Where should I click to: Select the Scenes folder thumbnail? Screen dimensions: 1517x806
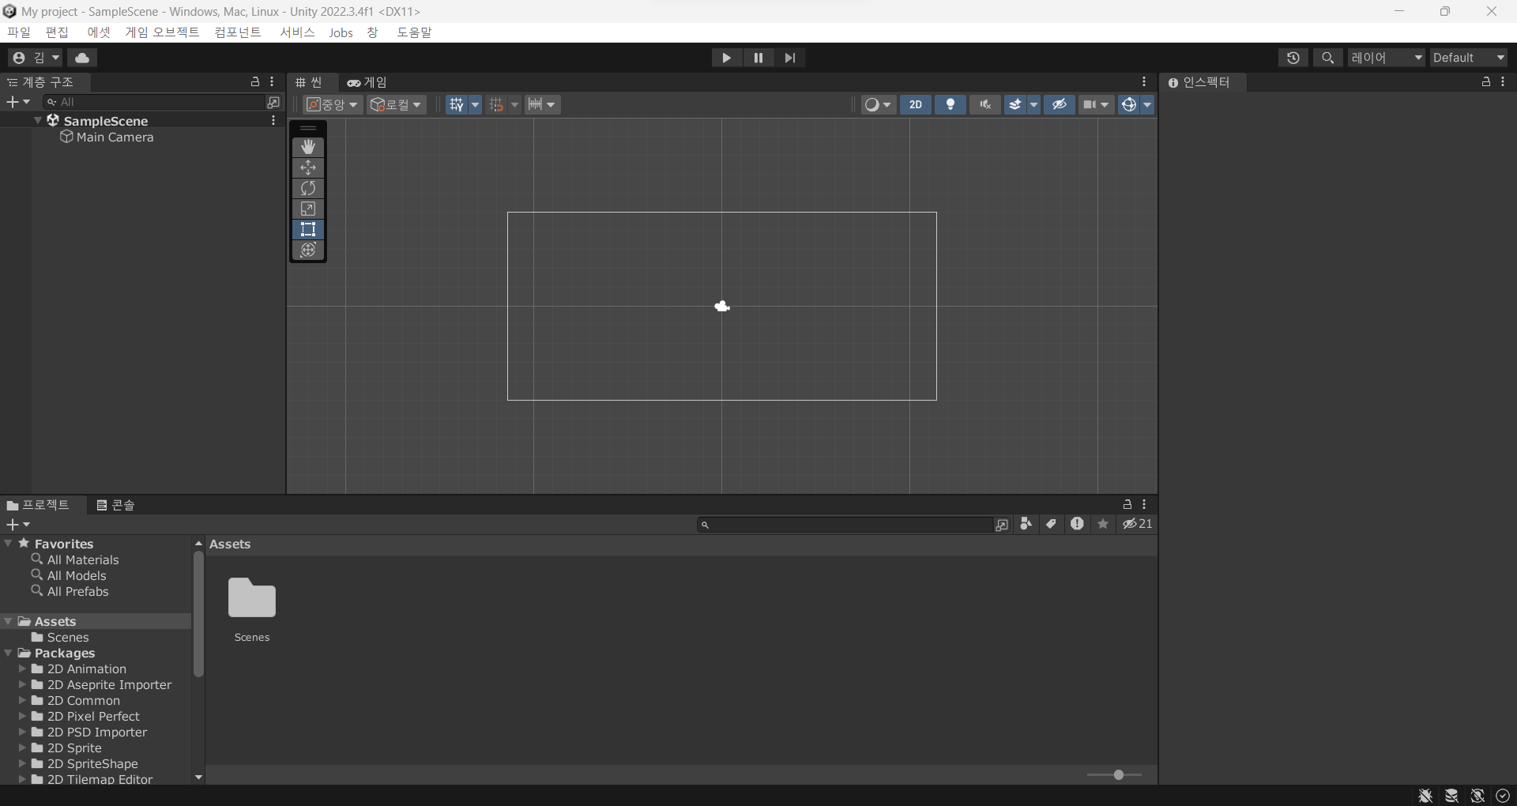click(x=252, y=598)
